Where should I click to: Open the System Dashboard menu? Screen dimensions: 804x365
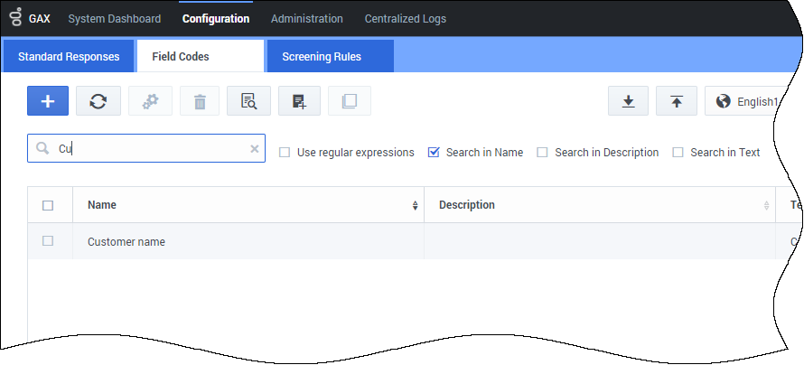pos(115,19)
